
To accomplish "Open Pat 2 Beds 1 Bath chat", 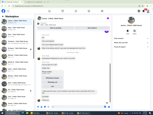I will 17,91.
